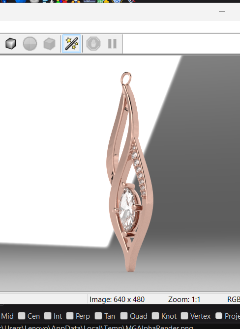Enable the Cen object snap checkbox
The height and width of the screenshot is (329, 240).
[x=22, y=316]
